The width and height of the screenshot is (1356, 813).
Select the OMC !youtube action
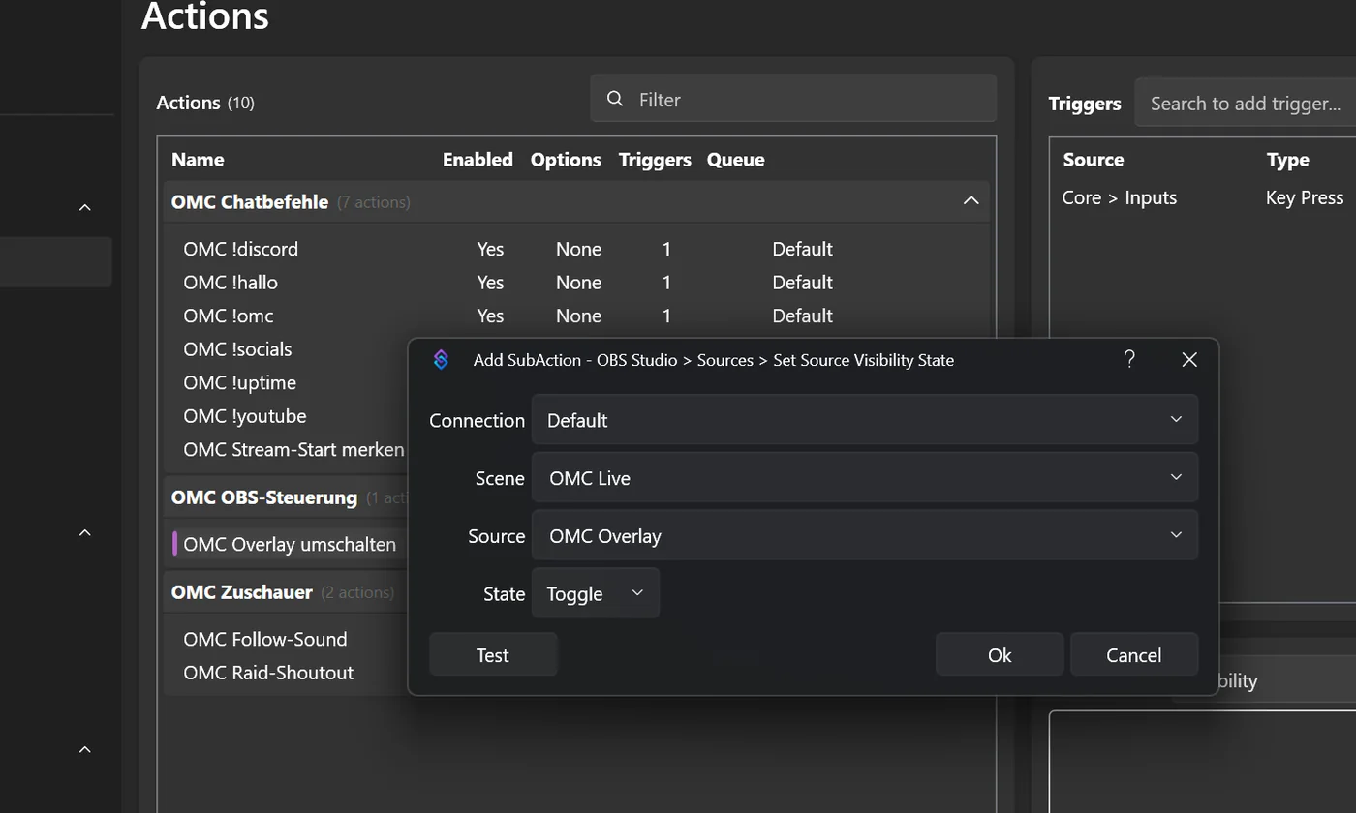click(245, 416)
